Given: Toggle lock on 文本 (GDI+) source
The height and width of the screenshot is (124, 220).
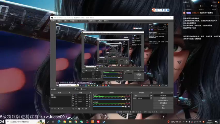Looking at the screenshot, I should tap(90, 101).
